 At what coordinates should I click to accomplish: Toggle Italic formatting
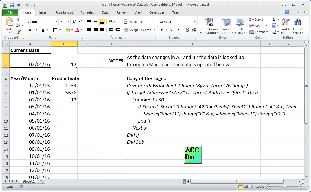[x=36, y=30]
